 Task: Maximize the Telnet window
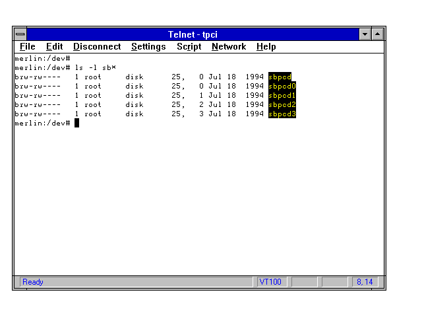[378, 34]
